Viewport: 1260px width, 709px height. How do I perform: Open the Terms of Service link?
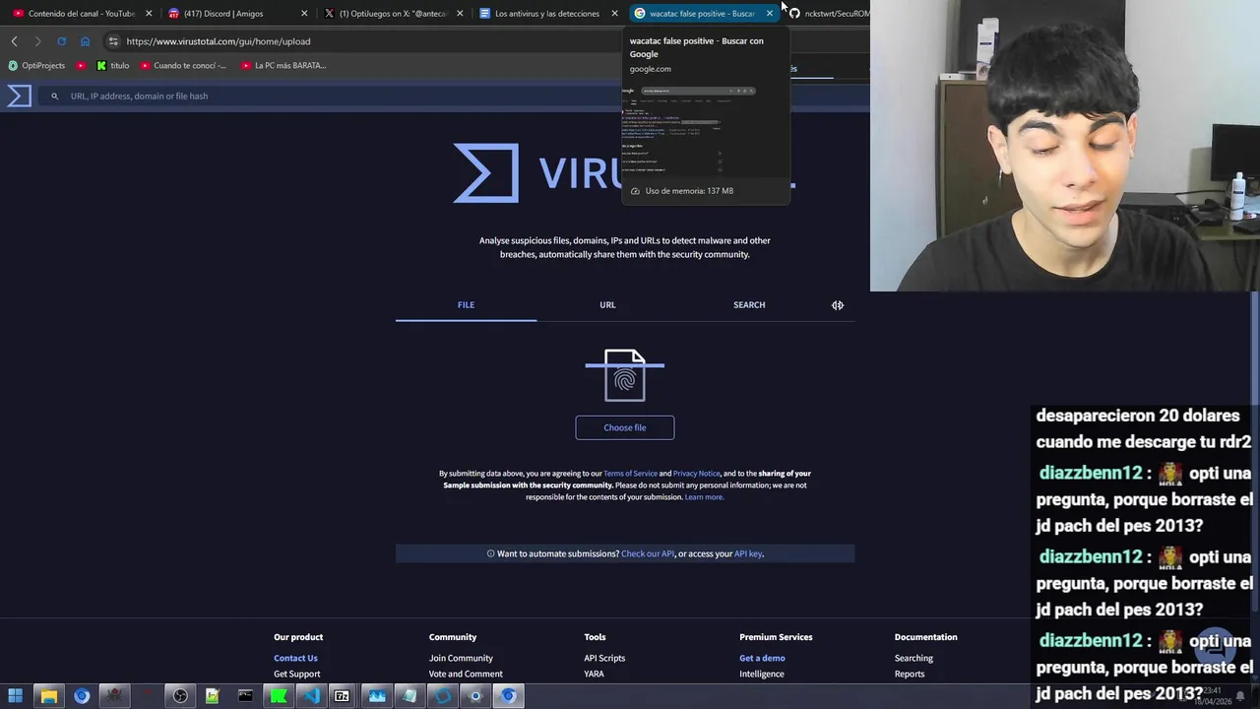coord(630,474)
